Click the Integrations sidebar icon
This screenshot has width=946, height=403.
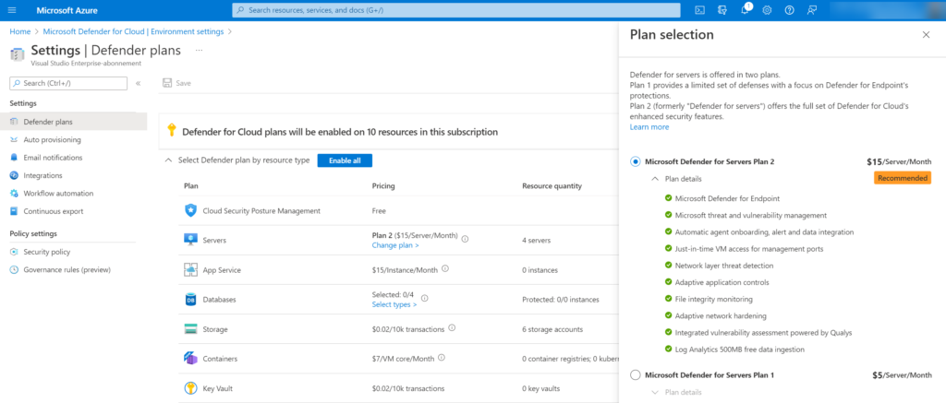point(14,175)
